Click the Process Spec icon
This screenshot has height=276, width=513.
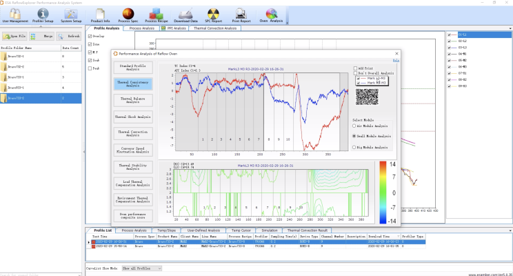tap(128, 14)
